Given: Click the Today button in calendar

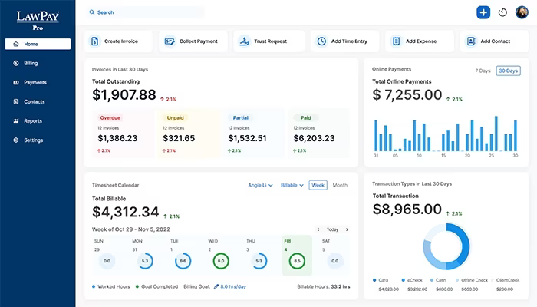Looking at the screenshot, I should click(x=332, y=229).
